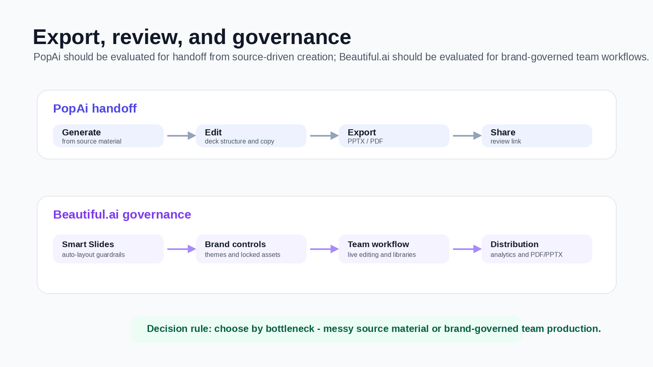
Task: Click the subtitle starting 'PopAi should be evaluated'
Action: [x=341, y=57]
